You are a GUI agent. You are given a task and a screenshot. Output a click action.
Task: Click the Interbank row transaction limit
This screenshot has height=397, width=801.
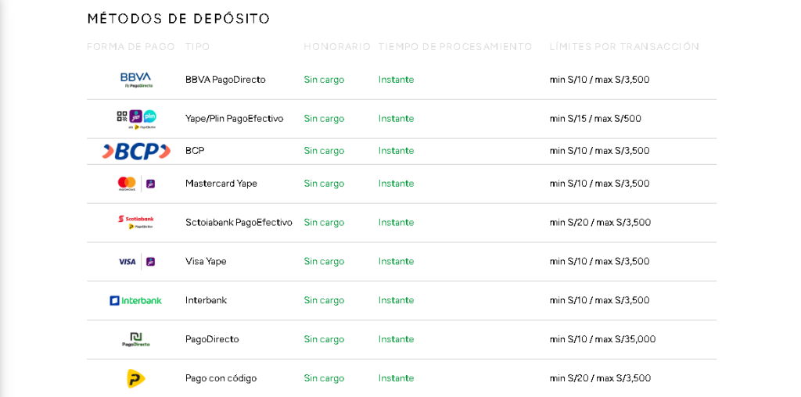point(600,300)
